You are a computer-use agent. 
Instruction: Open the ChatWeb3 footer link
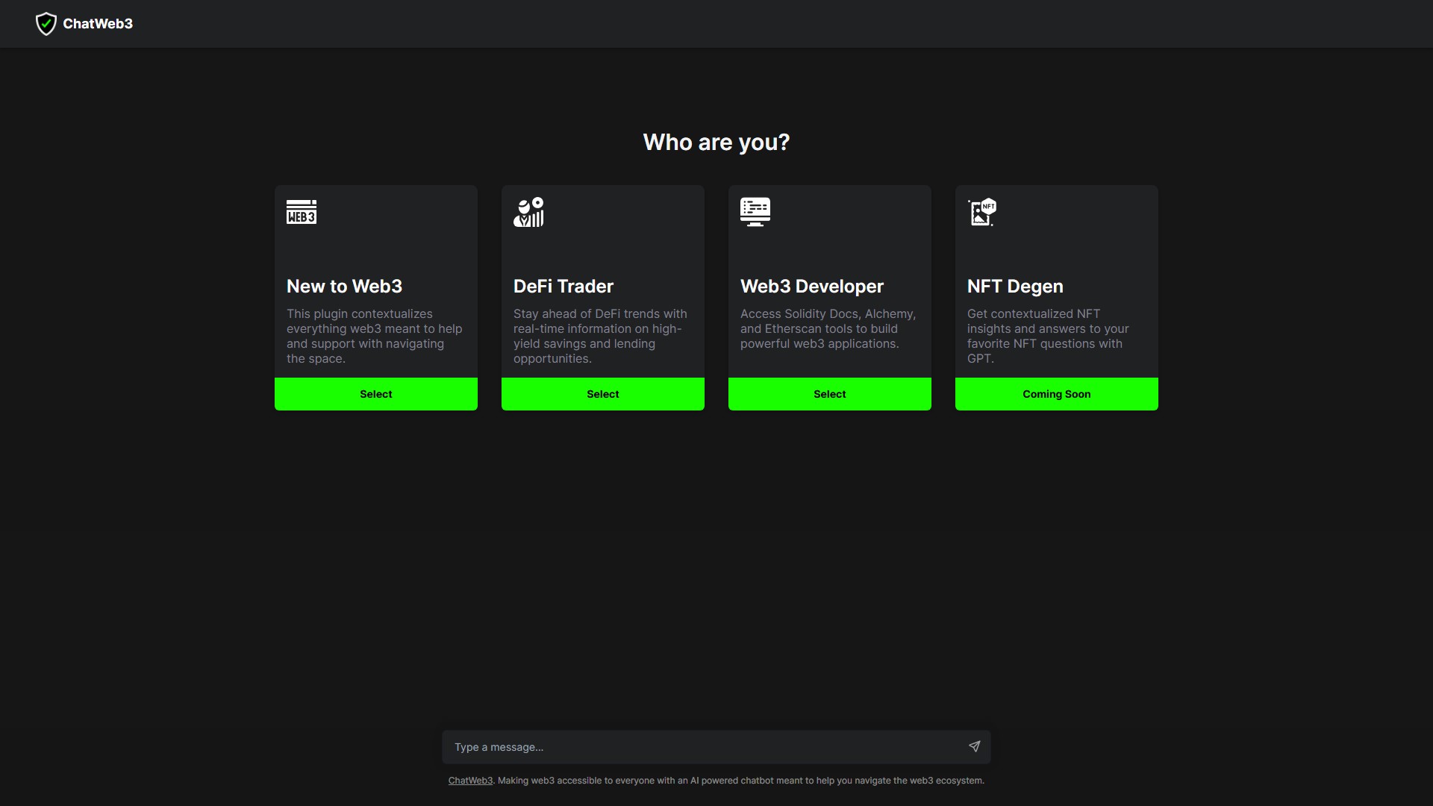(x=469, y=780)
